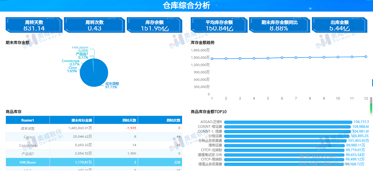Click the 期末库存金额 chart title
The image size is (373, 176).
(17, 42)
